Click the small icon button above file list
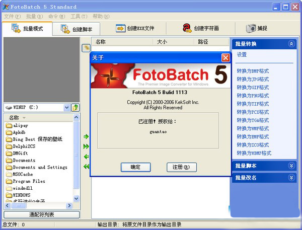The height and width of the screenshot is (230, 302). coord(86,48)
